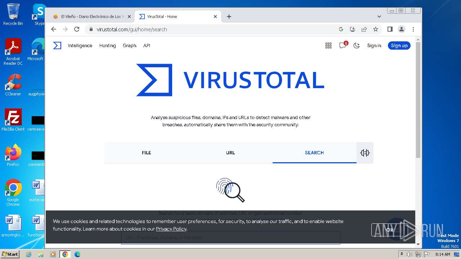Viewport: 461px width, 259px height.
Task: Click the address bar URL
Action: (x=132, y=29)
